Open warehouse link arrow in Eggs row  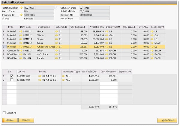(56, 43)
